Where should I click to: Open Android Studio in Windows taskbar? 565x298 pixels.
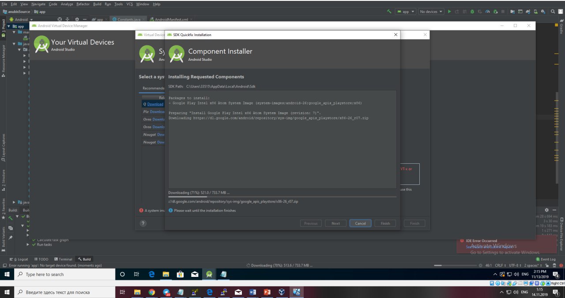click(x=209, y=274)
